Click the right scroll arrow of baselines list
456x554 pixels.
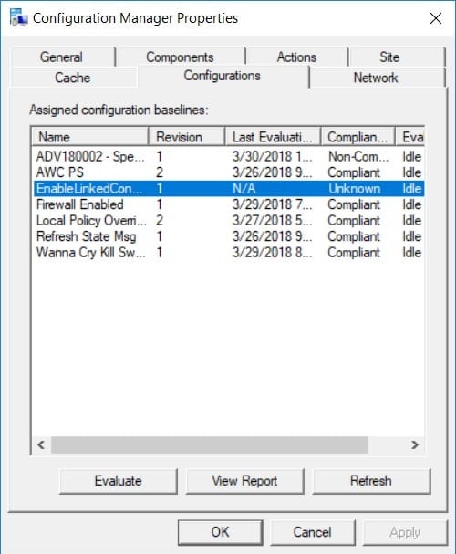415,444
